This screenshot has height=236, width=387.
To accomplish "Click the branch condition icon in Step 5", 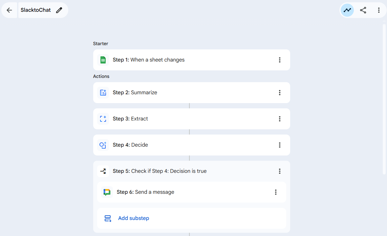I will 103,171.
